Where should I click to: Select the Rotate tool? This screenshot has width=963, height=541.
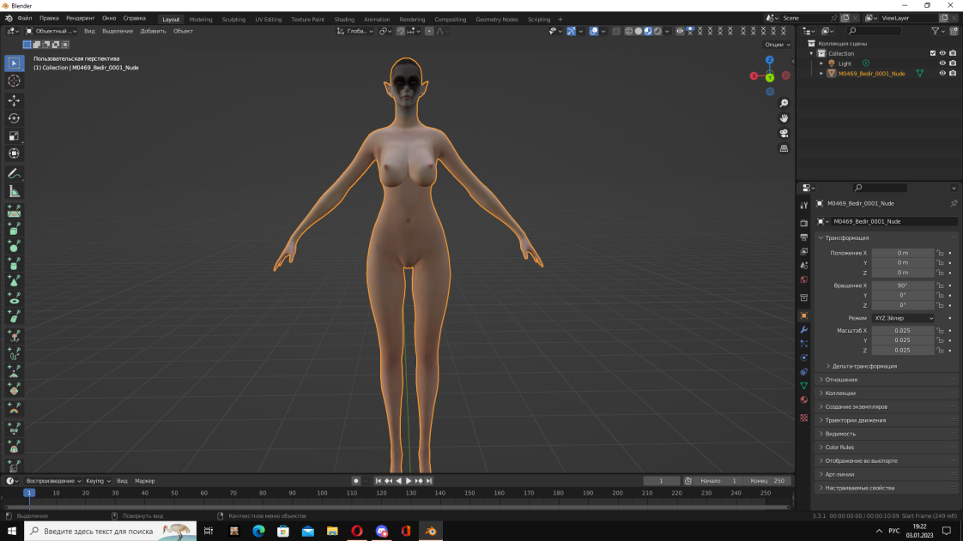coord(14,118)
